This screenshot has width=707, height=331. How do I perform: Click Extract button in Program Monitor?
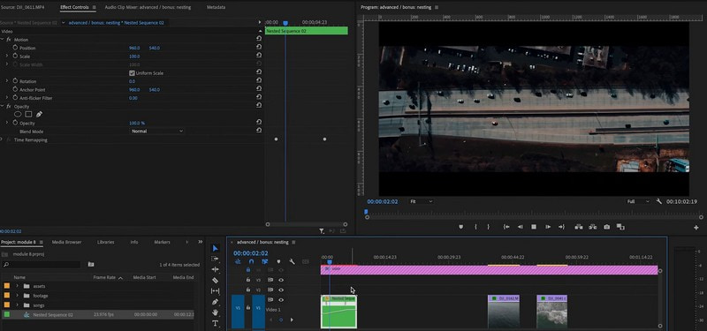click(592, 227)
